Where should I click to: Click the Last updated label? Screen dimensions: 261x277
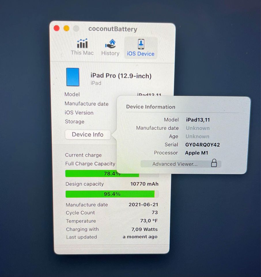tap(82, 237)
